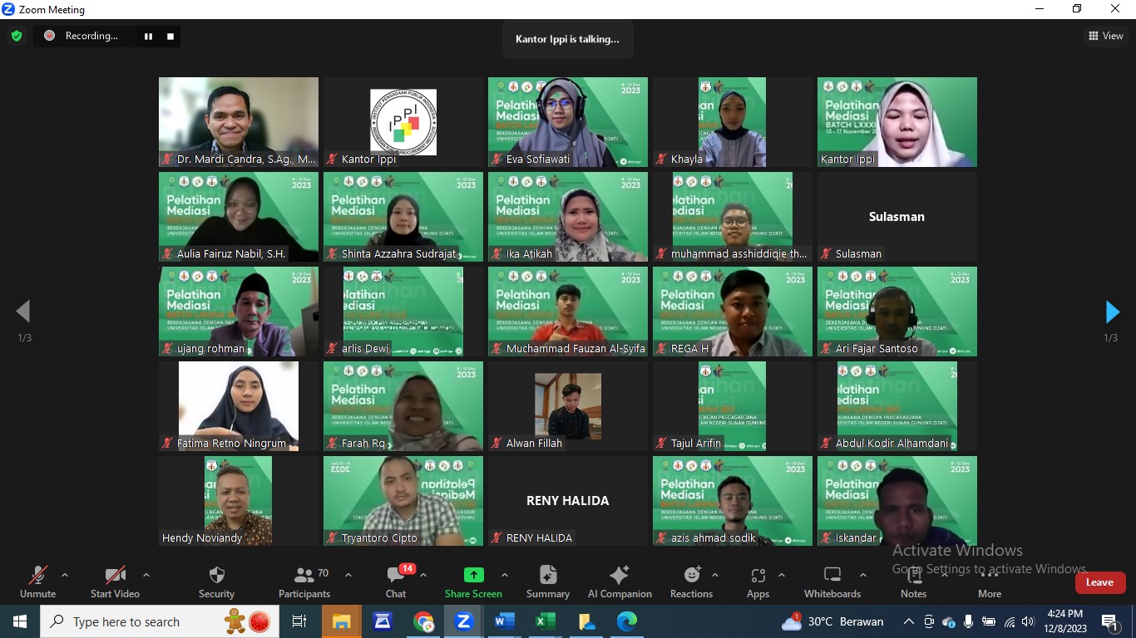Expand the Participants options arrow
Image resolution: width=1136 pixels, height=638 pixels.
[348, 575]
